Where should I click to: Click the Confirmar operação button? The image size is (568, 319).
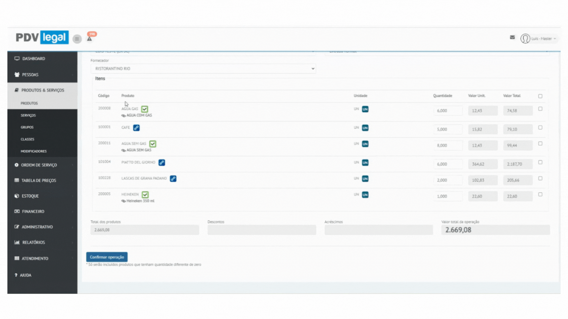pos(107,257)
